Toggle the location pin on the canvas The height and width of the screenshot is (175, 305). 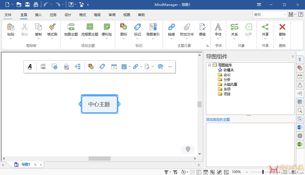click(x=188, y=149)
